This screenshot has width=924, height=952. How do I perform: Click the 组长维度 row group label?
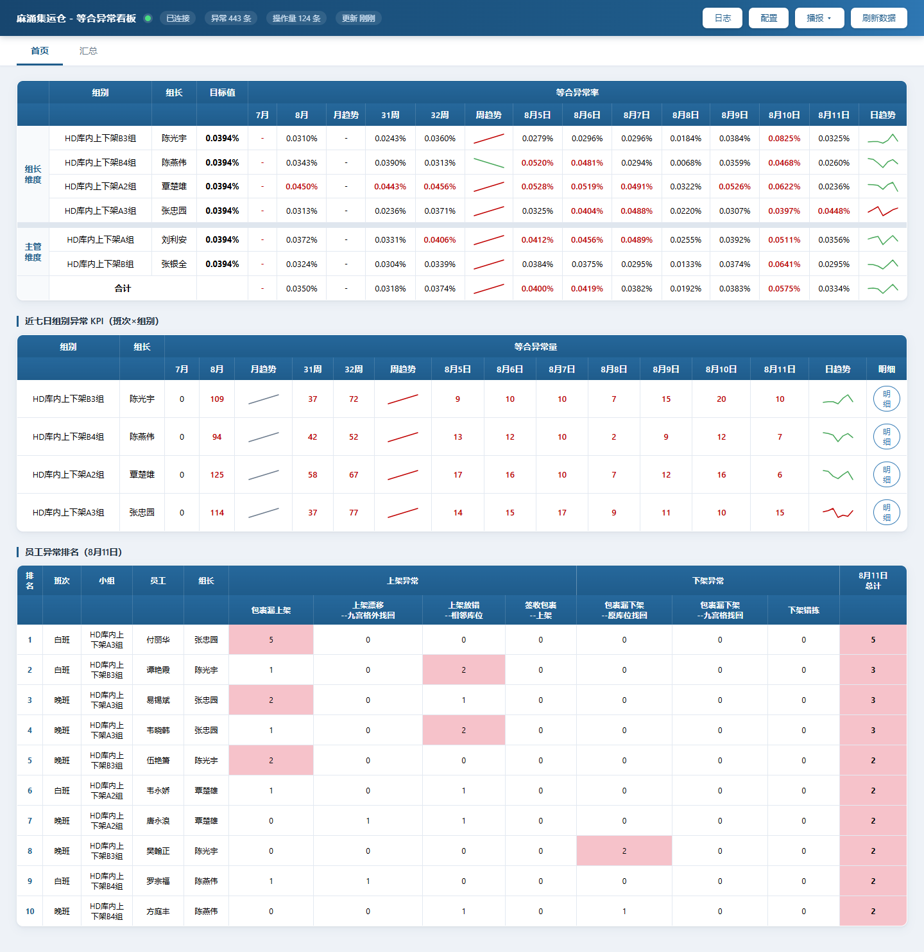[33, 174]
